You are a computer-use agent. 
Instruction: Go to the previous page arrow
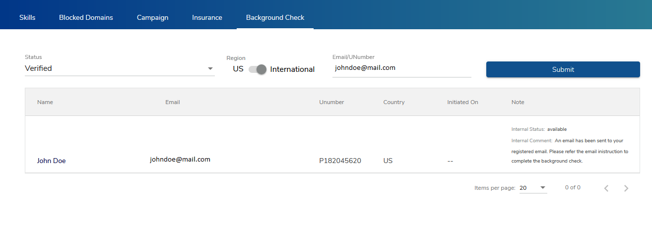click(606, 188)
